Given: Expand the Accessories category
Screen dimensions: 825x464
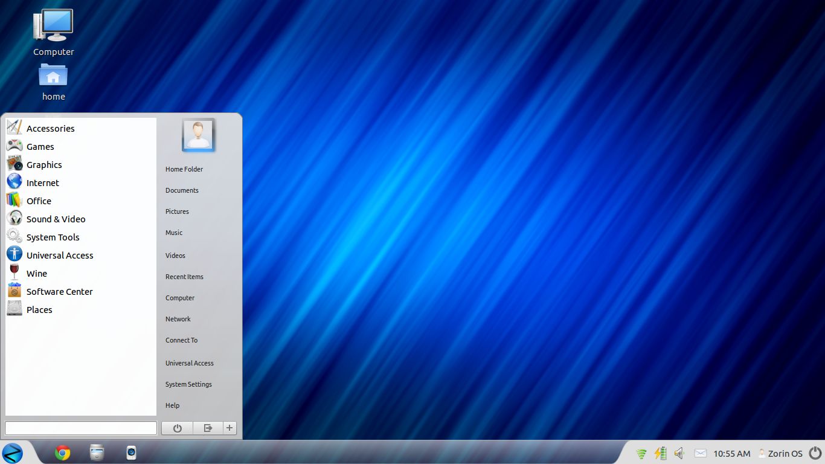Looking at the screenshot, I should [50, 128].
